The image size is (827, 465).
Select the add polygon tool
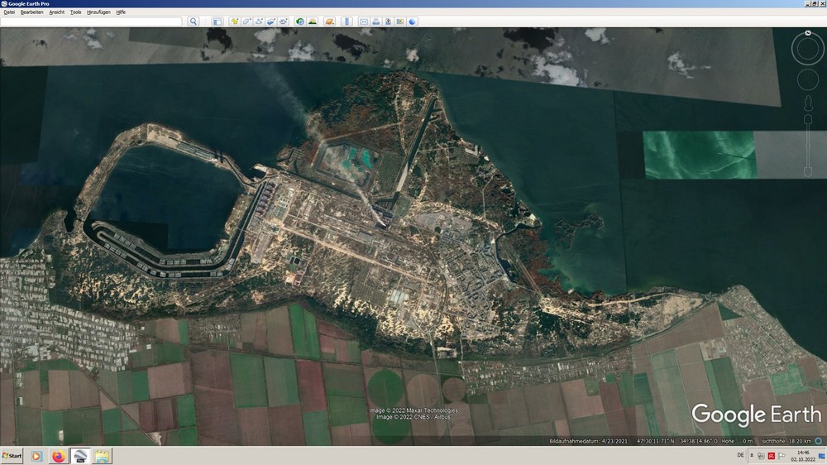[x=246, y=22]
